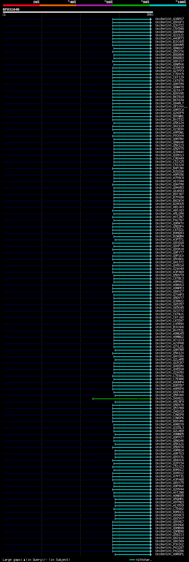This screenshot has height=562, width=189.
Task: Select the UniRef100_A4UR73 label
Action: click(170, 38)
